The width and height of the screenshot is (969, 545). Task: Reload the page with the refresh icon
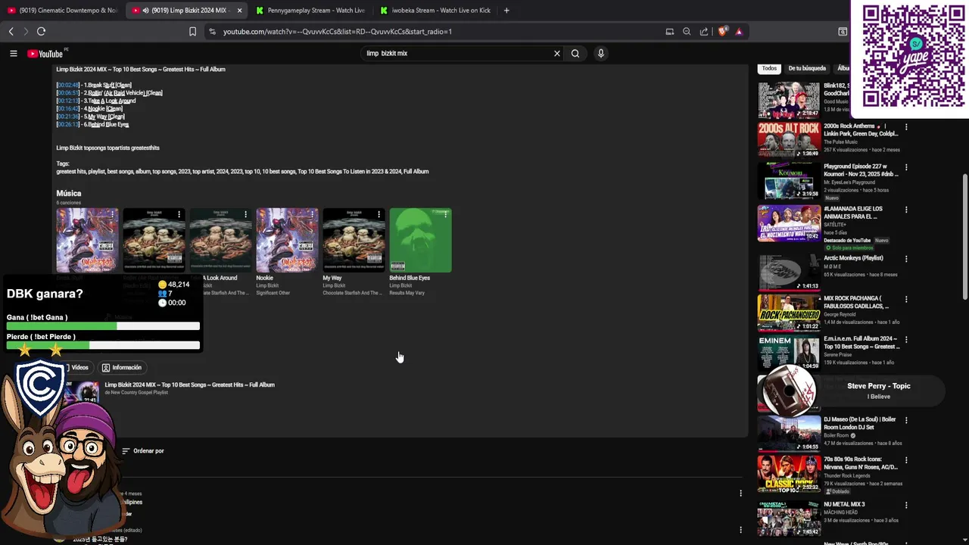pyautogui.click(x=41, y=32)
